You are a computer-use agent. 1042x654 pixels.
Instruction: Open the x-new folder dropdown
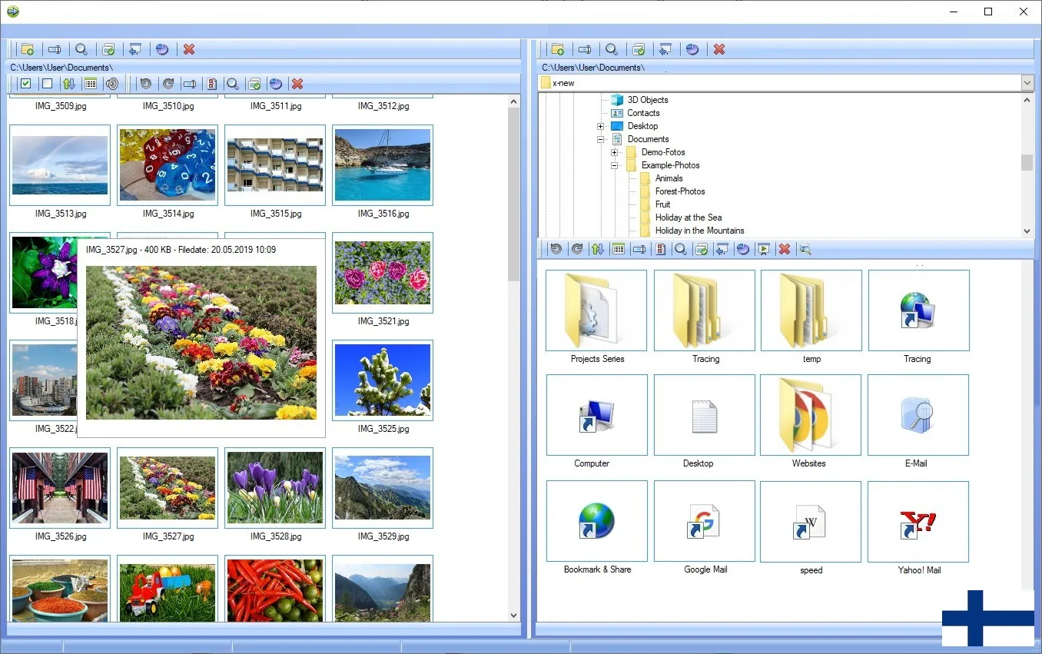(x=1027, y=83)
